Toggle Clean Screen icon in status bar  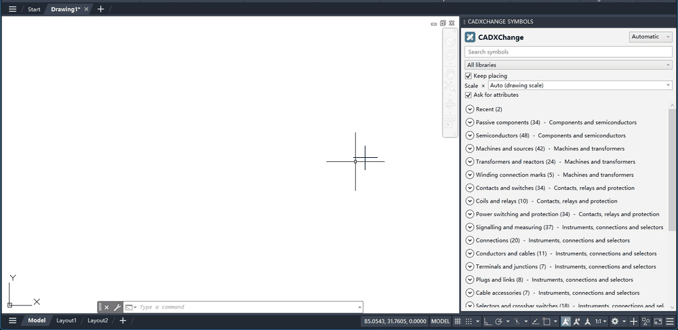(x=658, y=321)
